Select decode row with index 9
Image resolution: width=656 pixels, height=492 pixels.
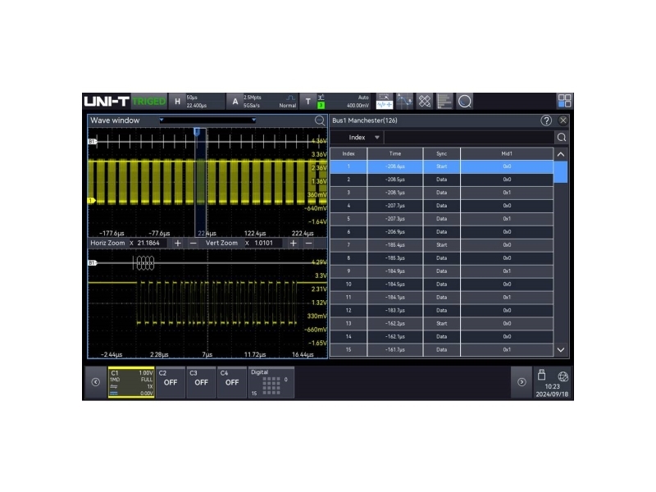click(442, 271)
